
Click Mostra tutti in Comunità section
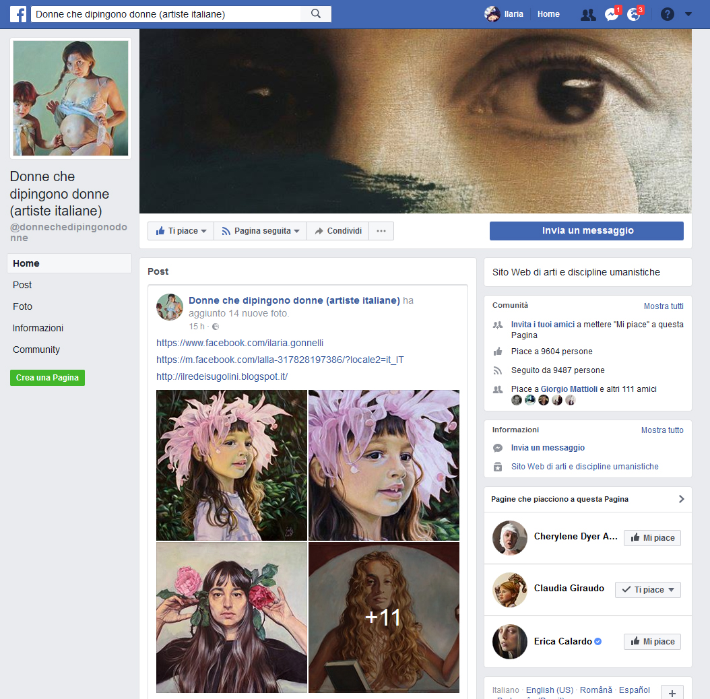coord(664,306)
